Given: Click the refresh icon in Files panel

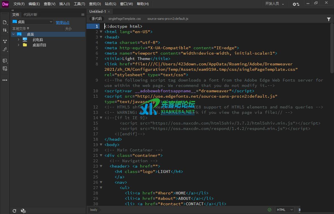Looking at the screenshot, I should (14, 211).
